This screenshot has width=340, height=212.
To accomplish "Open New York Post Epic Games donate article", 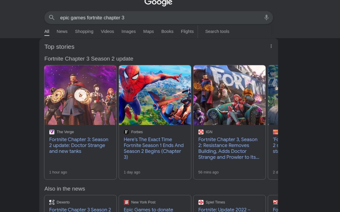I will point(148,209).
